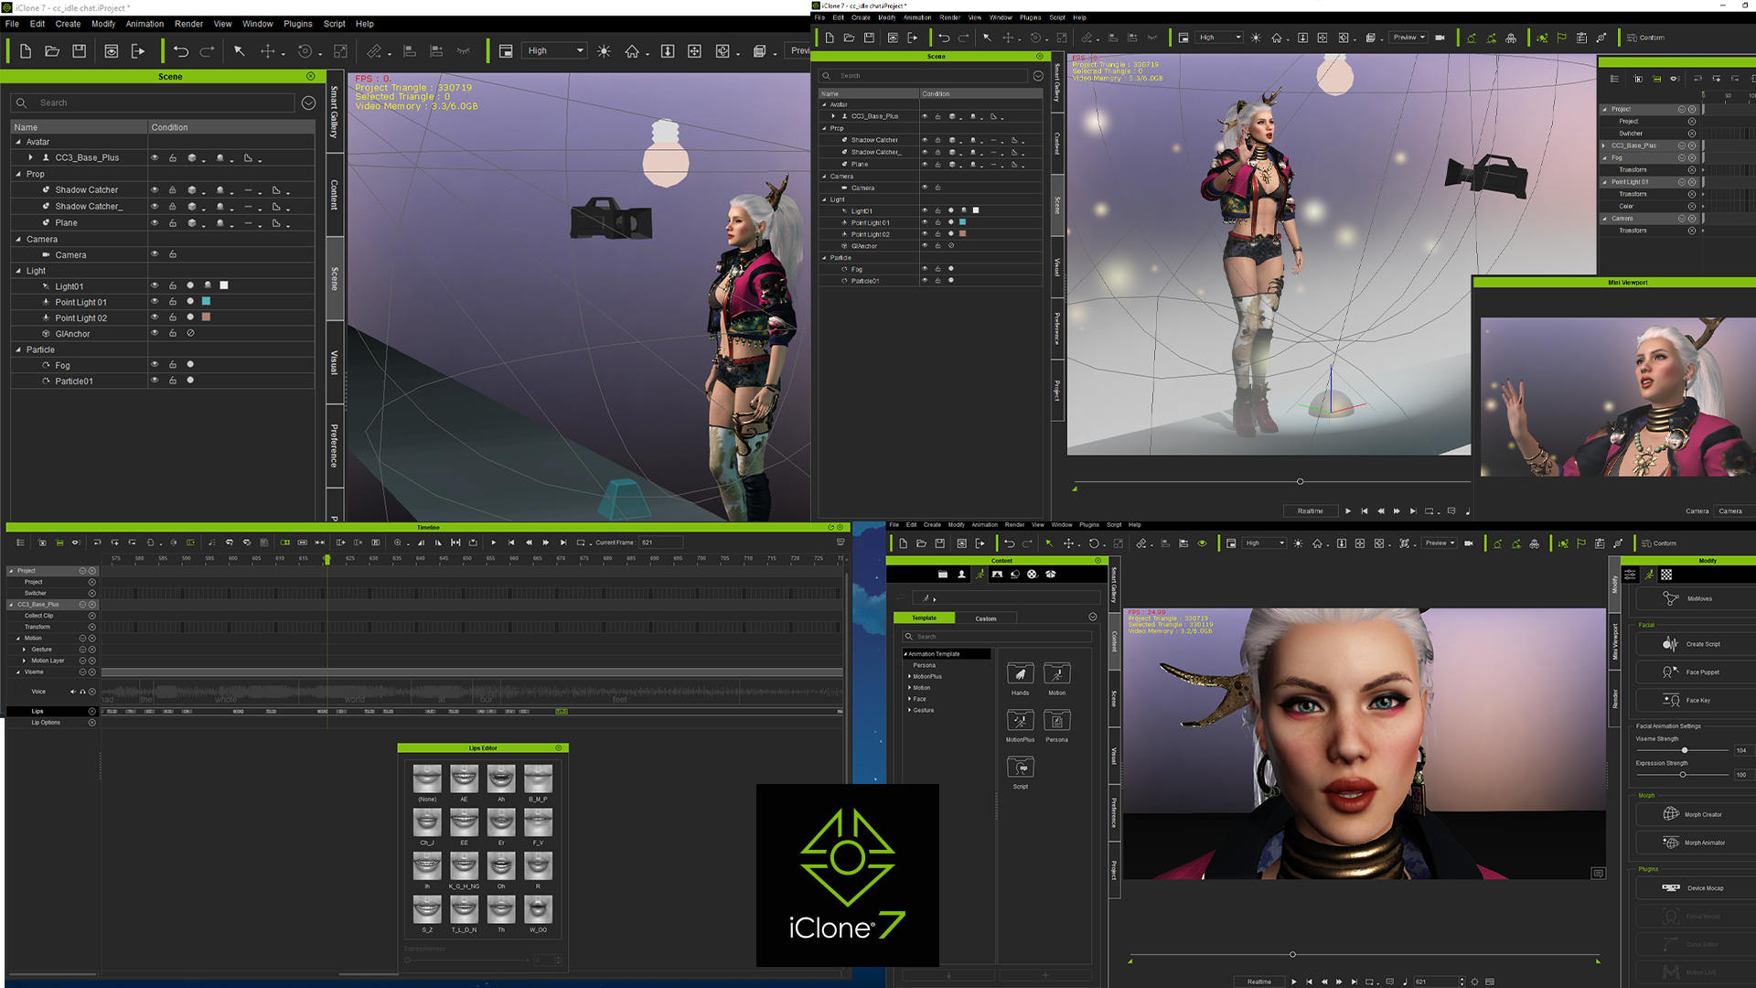Open the MotionPlus folder icon in Content panel
Viewport: 1756px width, 988px height.
click(x=1020, y=721)
